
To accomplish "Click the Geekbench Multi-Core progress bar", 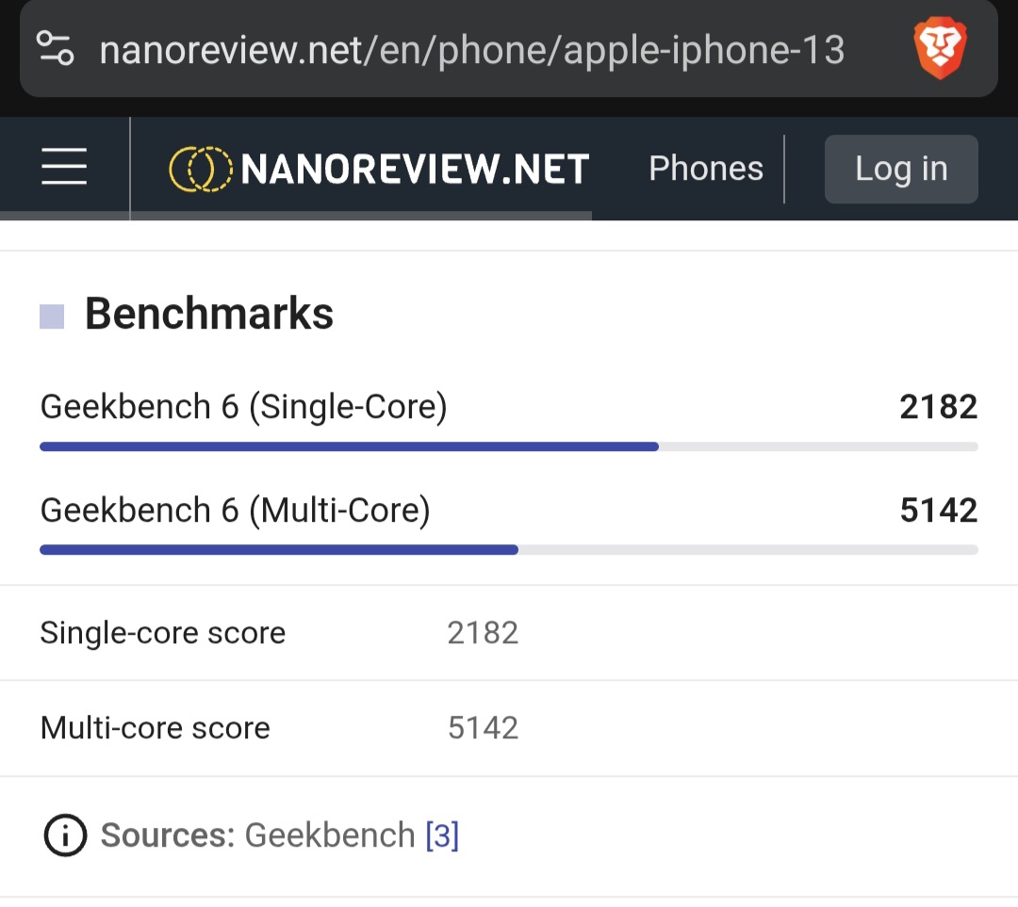I will tap(509, 550).
